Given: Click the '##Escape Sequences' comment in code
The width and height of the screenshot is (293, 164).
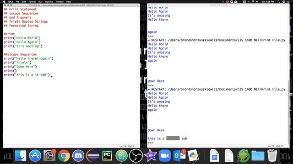Looking at the screenshot, I should tap(20, 54).
